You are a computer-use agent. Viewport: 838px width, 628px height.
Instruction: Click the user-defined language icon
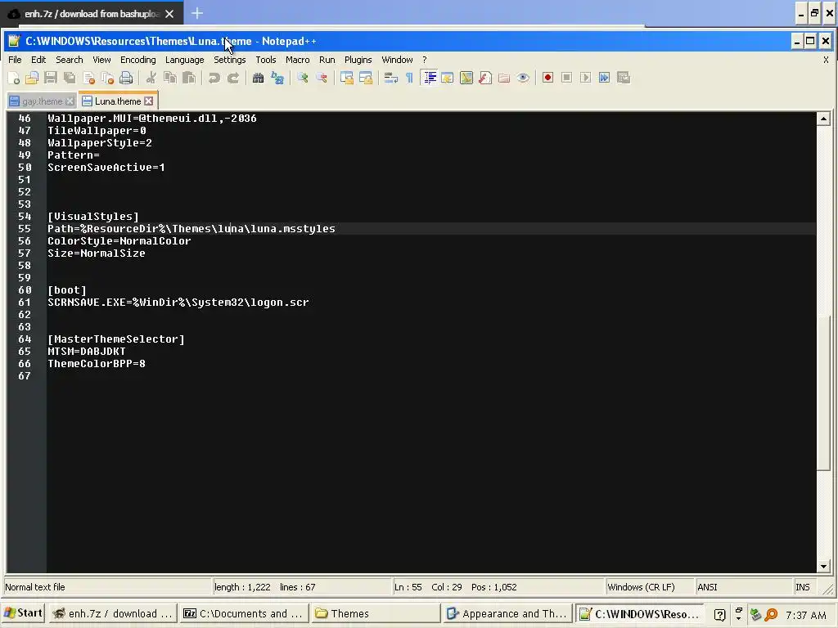448,78
